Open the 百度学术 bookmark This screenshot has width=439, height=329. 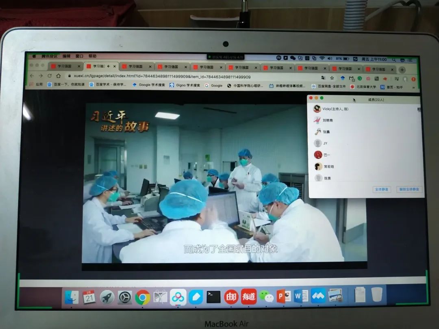coord(108,84)
